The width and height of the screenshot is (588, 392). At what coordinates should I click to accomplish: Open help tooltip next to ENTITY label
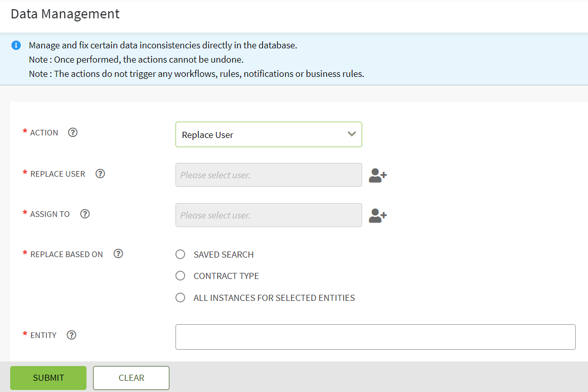click(72, 335)
